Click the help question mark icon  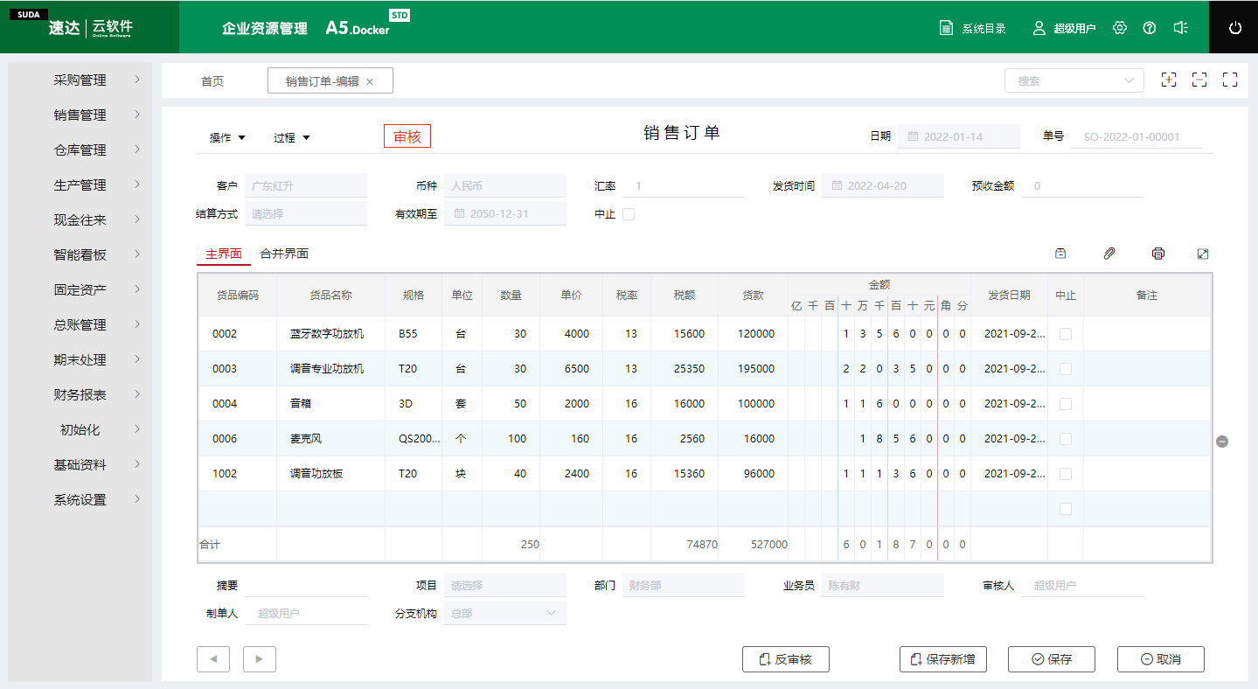coord(1150,28)
